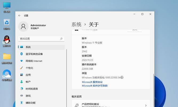This screenshot has width=178, height=107.
Task: Click the search magnifier icon
Action: pos(61,39)
